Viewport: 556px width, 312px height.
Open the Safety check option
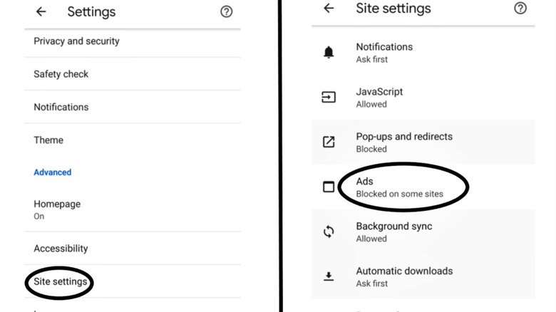tap(61, 74)
